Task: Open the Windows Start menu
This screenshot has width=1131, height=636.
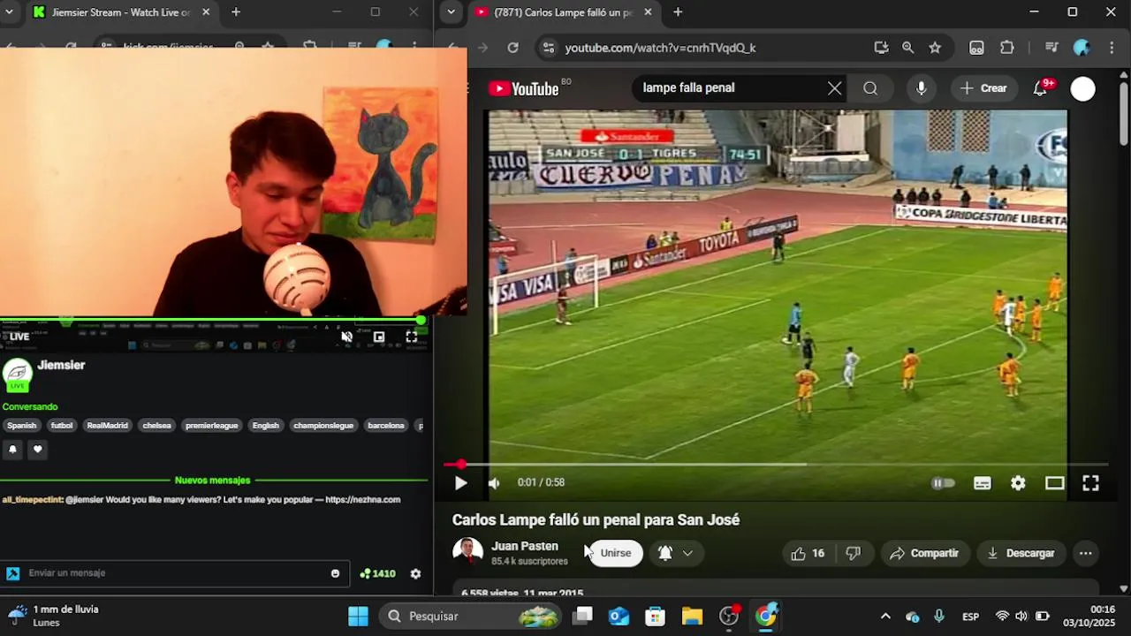Action: click(358, 616)
